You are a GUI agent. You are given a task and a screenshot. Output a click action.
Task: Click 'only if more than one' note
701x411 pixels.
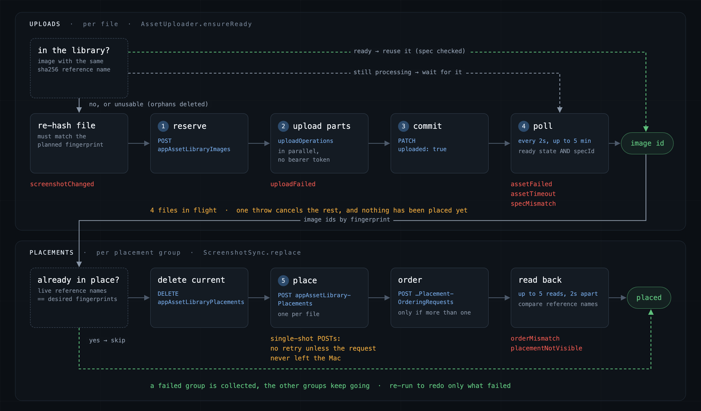[x=435, y=312]
